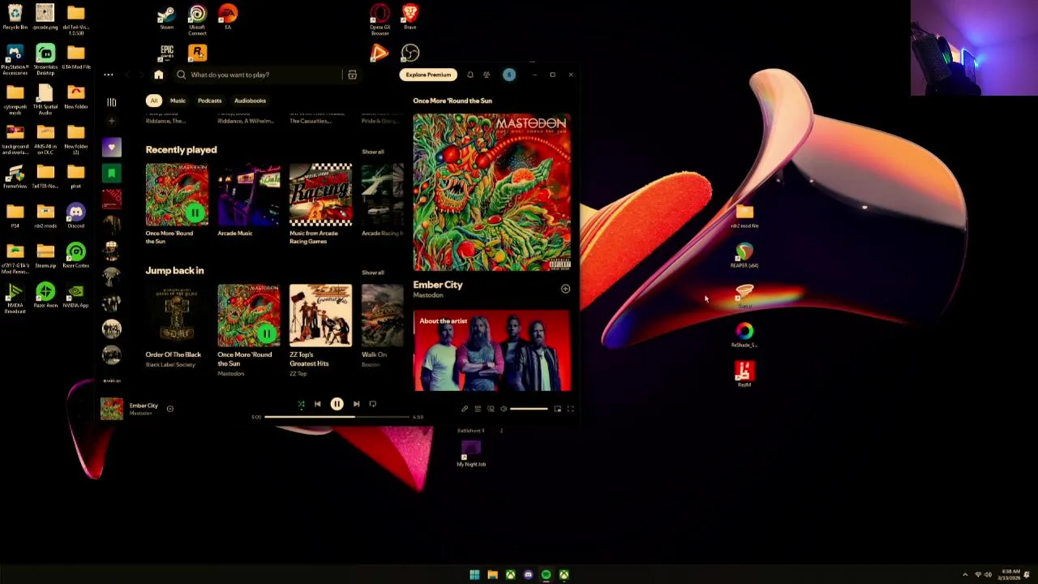Mute using the speaker icon
Screen dimensions: 1038x584
(504, 409)
